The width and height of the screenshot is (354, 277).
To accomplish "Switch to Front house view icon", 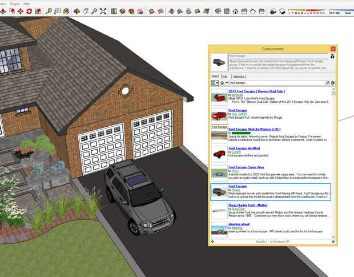I will 235,11.
